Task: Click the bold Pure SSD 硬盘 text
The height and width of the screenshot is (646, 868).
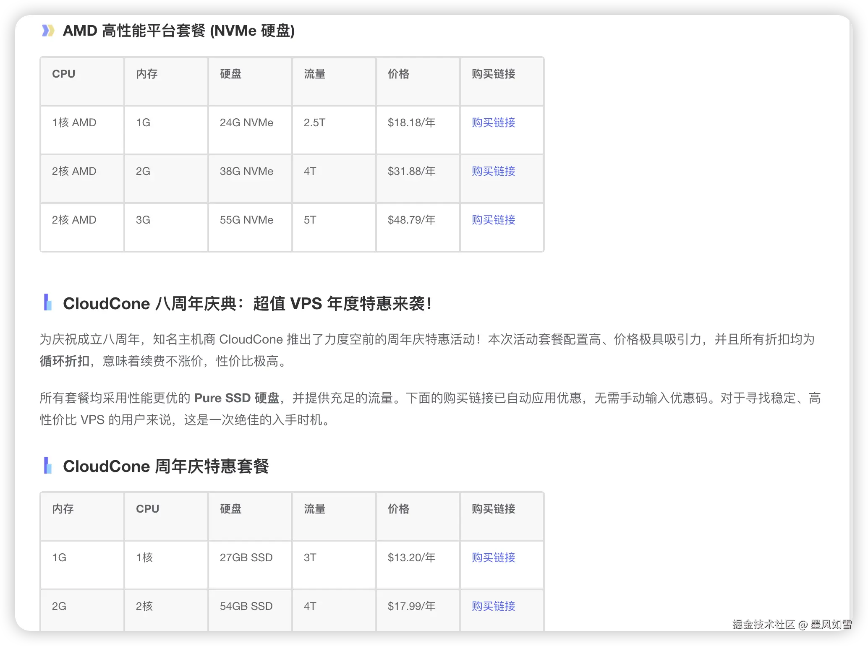Action: pyautogui.click(x=237, y=398)
